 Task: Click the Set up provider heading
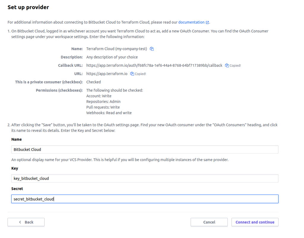pyautogui.click(x=28, y=7)
